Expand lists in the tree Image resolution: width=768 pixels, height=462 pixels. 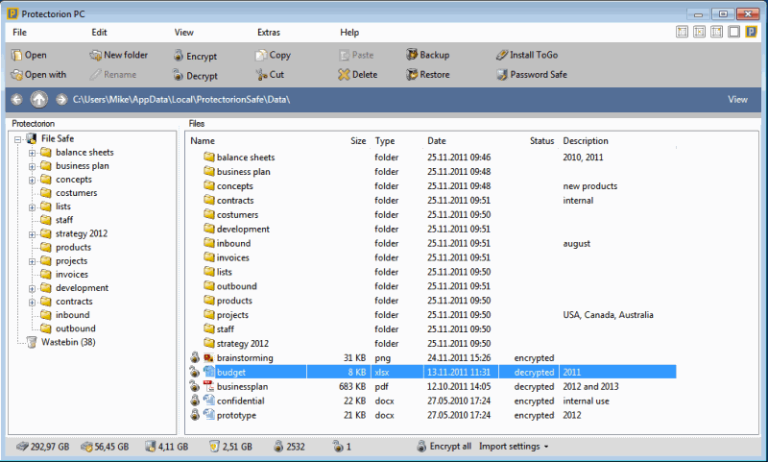coord(32,207)
